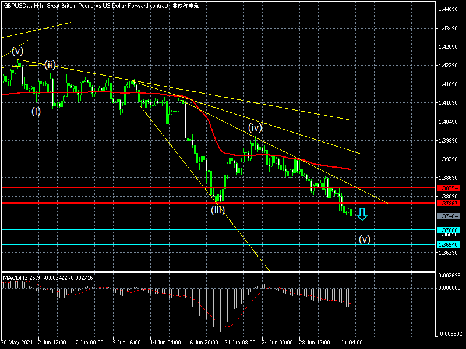Click the 2 Jun 12:00 time label
466x349 pixels.
(x=52, y=343)
